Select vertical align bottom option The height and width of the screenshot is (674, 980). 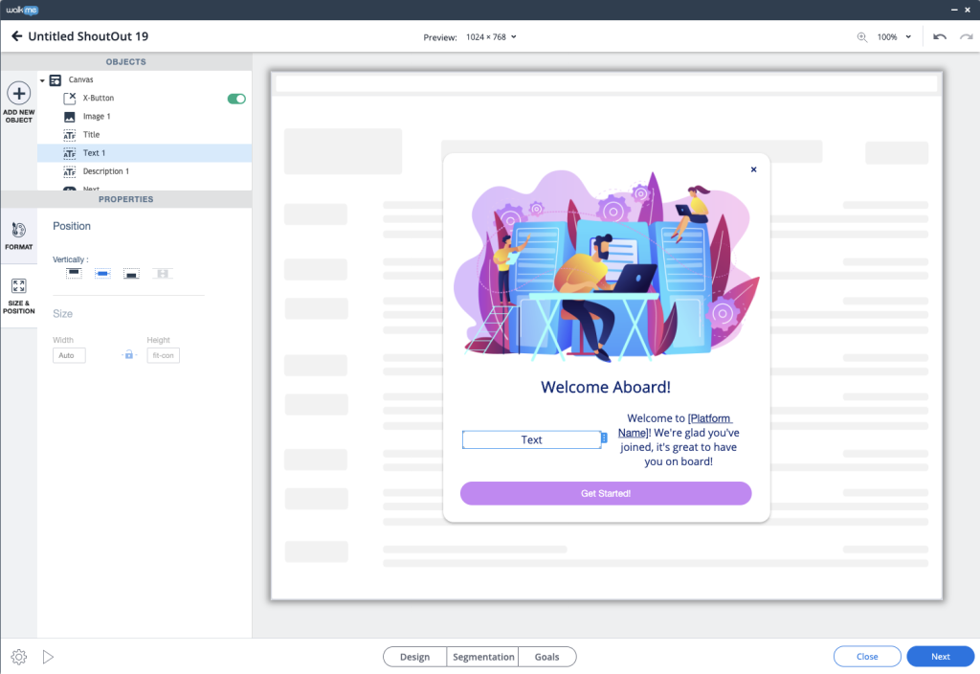point(131,274)
